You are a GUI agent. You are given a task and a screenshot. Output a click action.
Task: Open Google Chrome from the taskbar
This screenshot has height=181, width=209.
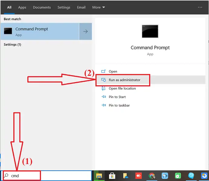coord(152,176)
